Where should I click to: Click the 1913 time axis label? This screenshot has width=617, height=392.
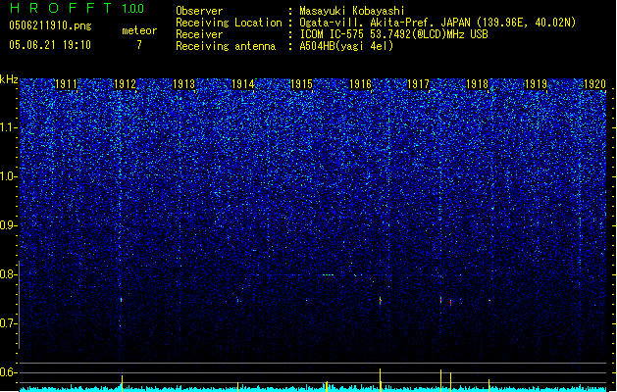click(x=183, y=84)
